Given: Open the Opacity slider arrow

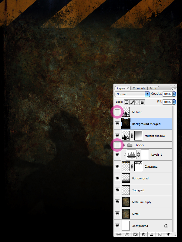Looking at the screenshot, I should click(x=174, y=94).
